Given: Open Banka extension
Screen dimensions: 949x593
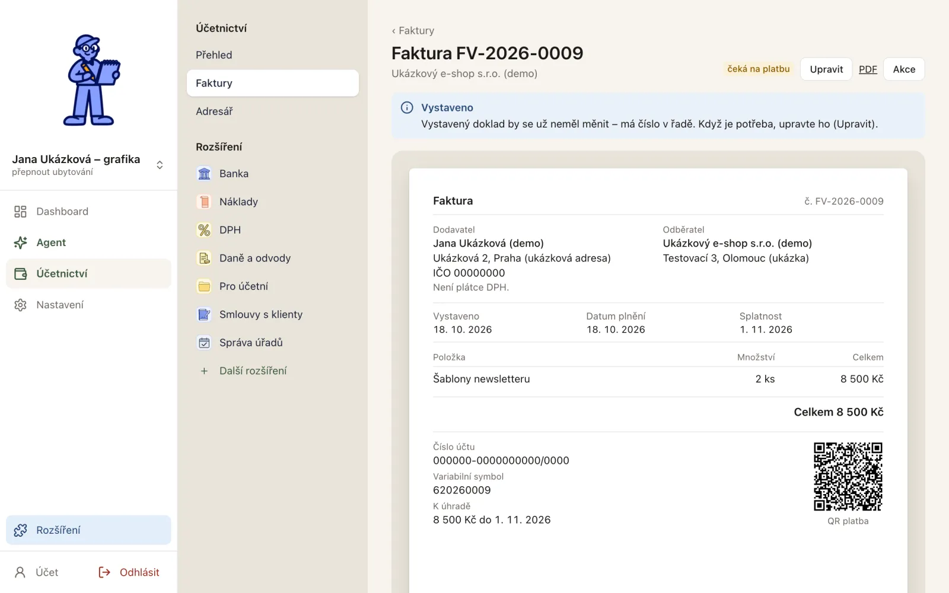Looking at the screenshot, I should click(273, 174).
